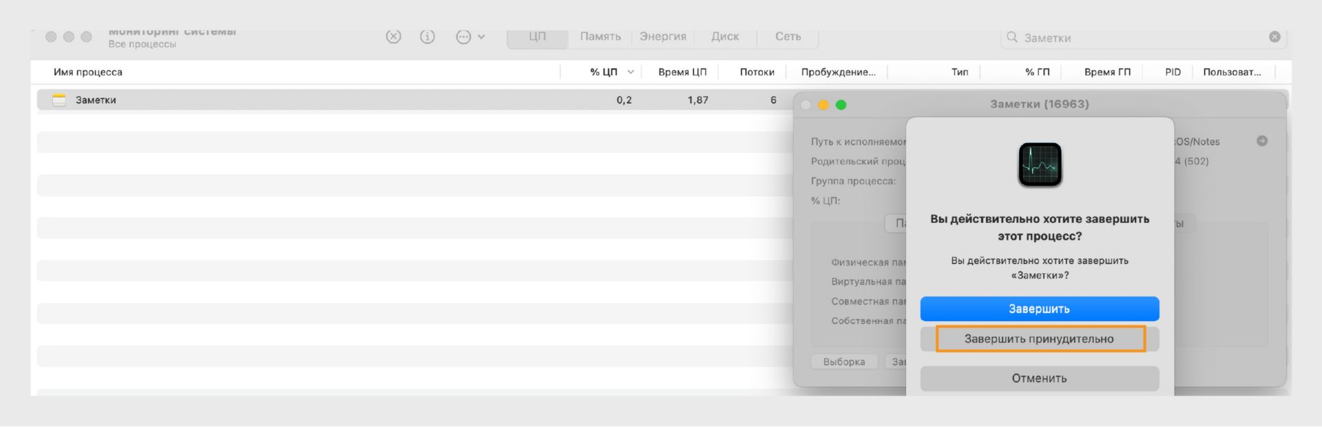1322x427 pixels.
Task: Sort by PID column header
Action: pos(1173,72)
